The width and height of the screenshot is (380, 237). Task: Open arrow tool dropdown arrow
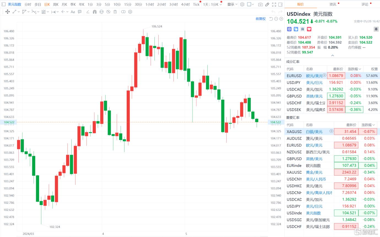(x=67, y=12)
